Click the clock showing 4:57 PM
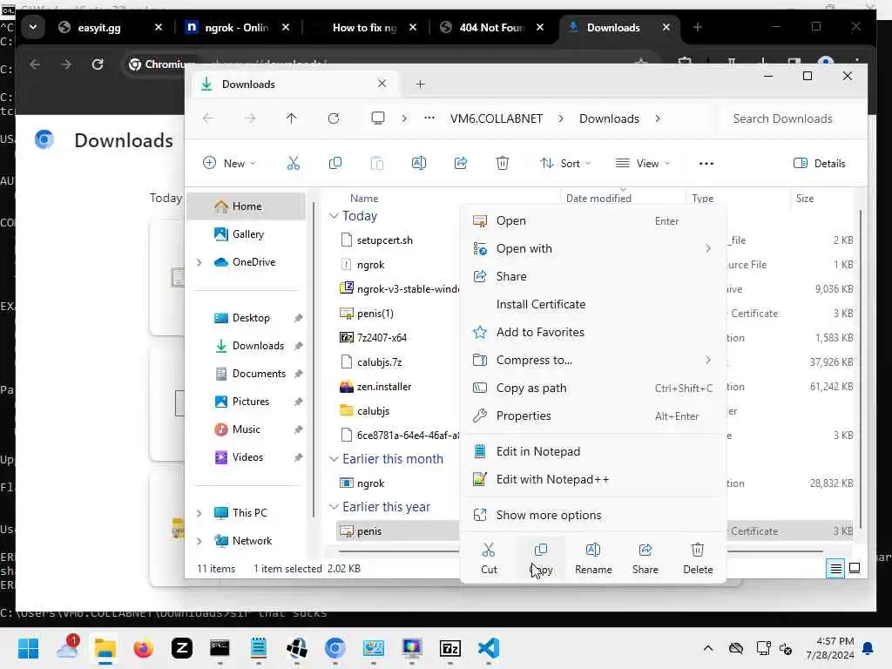The image size is (892, 669). (x=835, y=641)
